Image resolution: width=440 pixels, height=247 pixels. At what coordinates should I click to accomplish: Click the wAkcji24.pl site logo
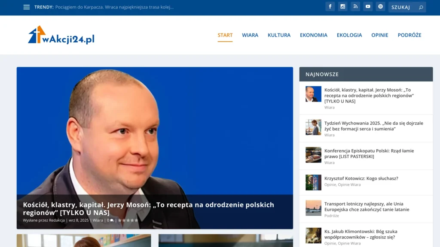(61, 35)
